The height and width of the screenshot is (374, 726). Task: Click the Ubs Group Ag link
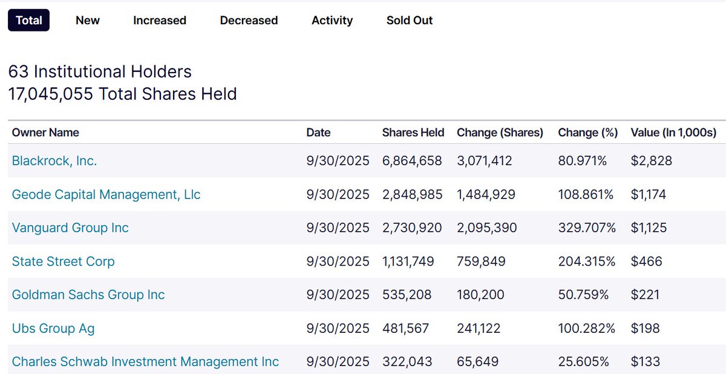coord(53,329)
